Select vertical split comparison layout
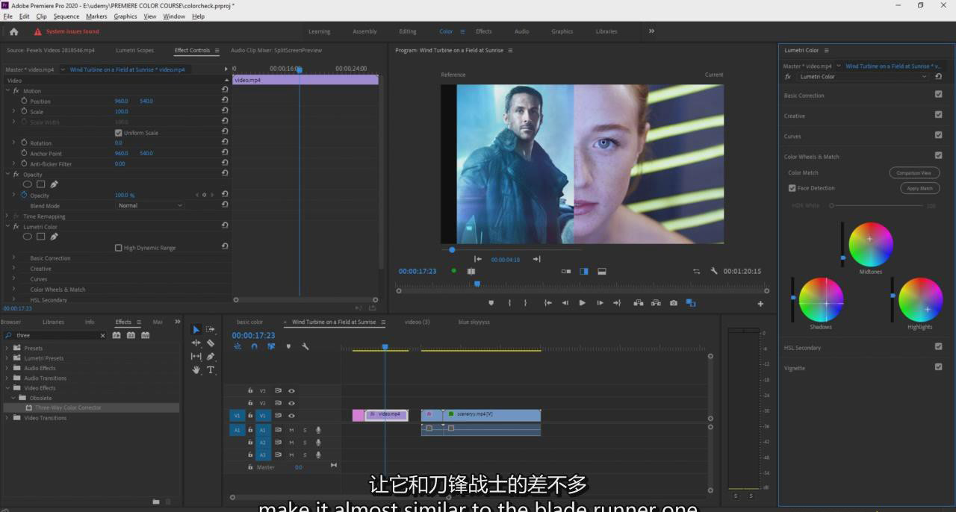Viewport: 956px width, 512px height. 584,272
